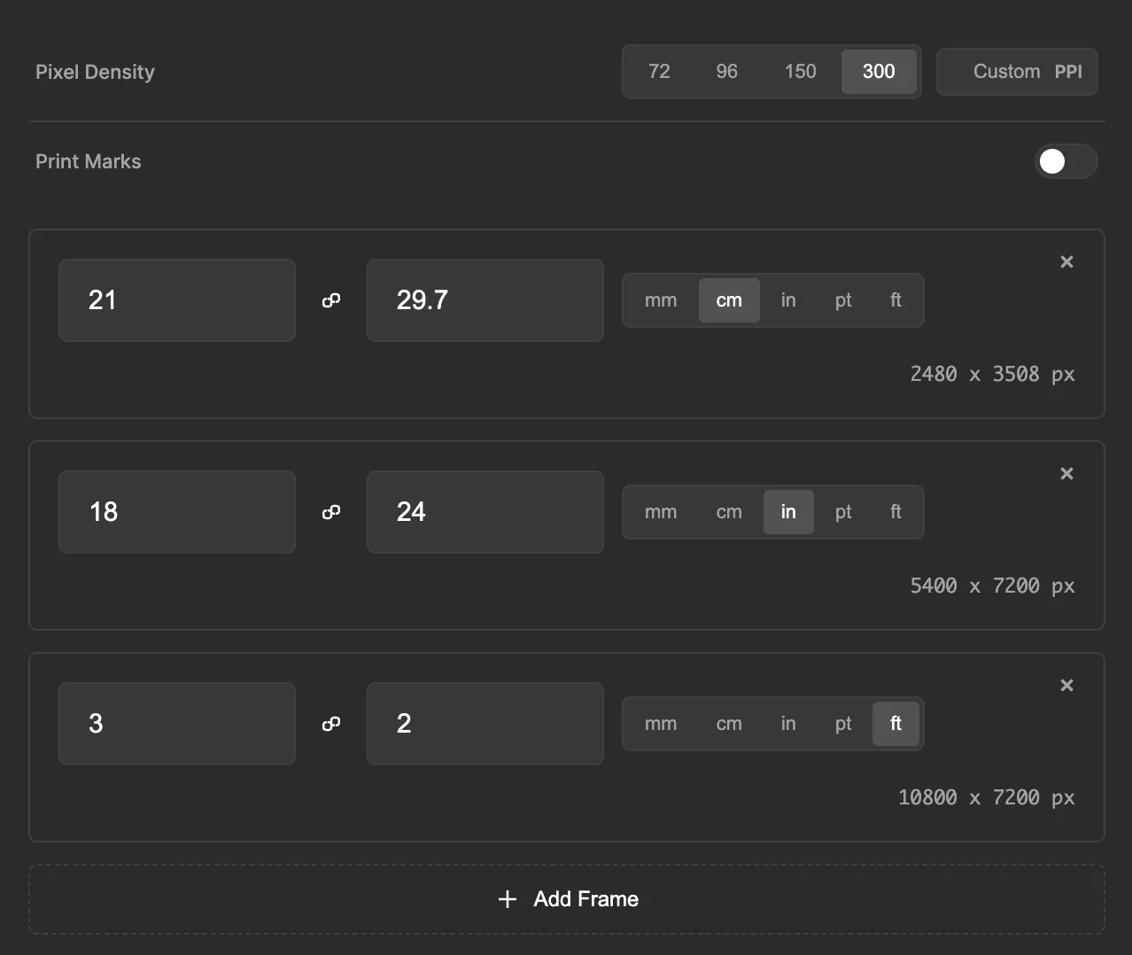Remove the 3 x 2 ft frame

pos(1066,685)
